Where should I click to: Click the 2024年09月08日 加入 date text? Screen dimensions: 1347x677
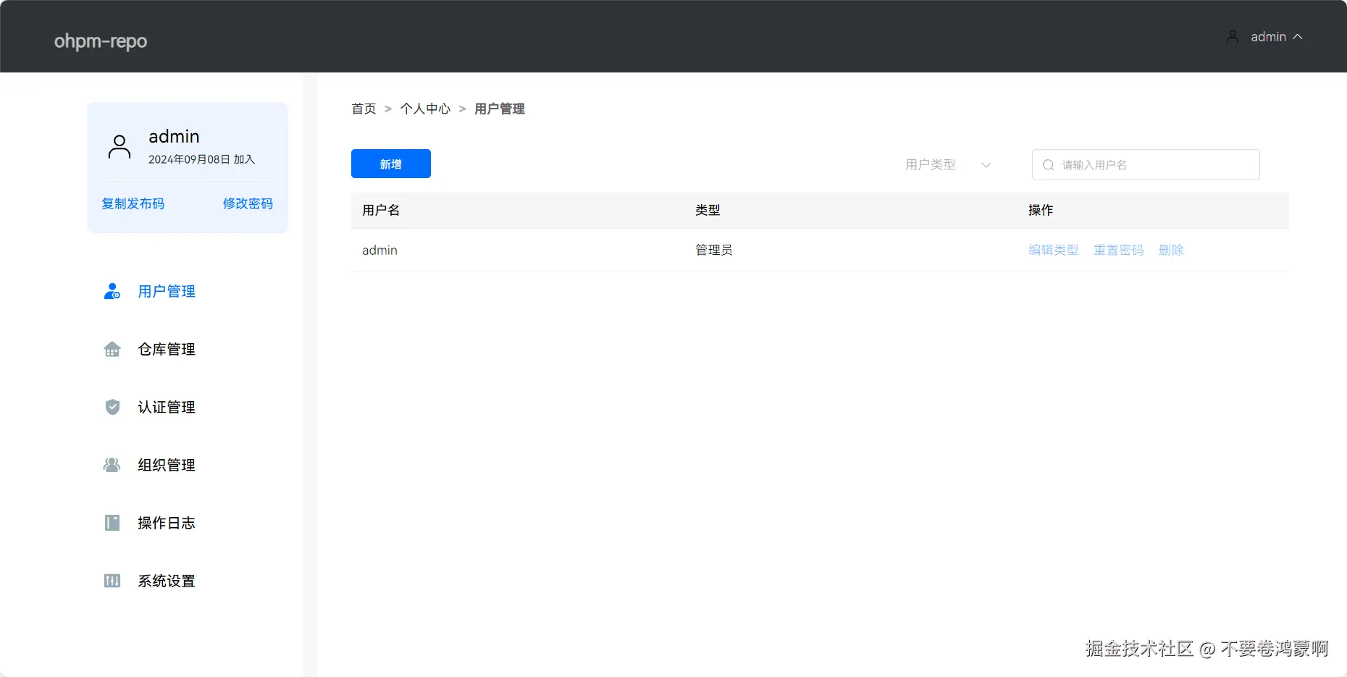201,159
